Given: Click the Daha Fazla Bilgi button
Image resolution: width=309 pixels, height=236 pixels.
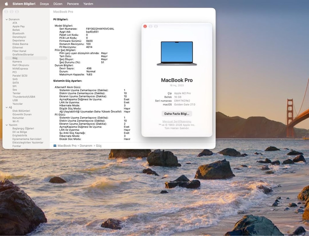Looking at the screenshot, I should pos(177,114).
